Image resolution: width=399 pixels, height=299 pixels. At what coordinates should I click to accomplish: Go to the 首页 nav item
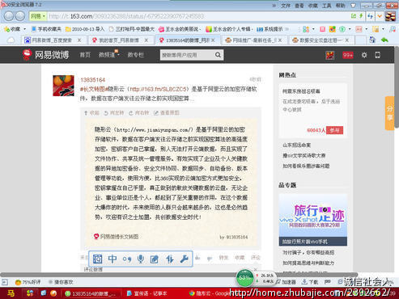pos(85,55)
